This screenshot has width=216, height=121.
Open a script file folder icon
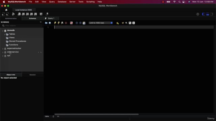coord(46,23)
